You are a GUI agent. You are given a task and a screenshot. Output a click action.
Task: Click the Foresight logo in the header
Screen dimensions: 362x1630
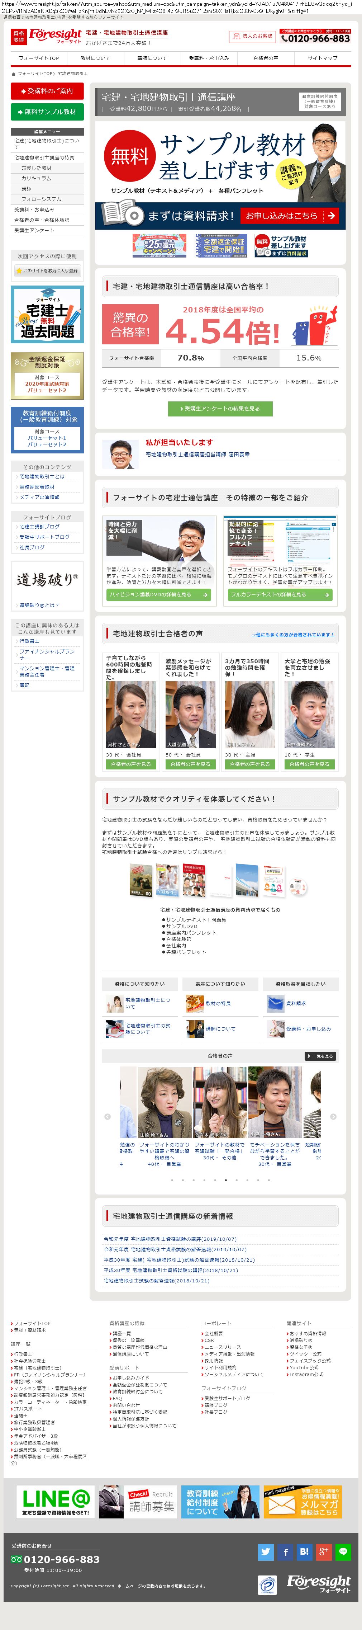point(55,36)
